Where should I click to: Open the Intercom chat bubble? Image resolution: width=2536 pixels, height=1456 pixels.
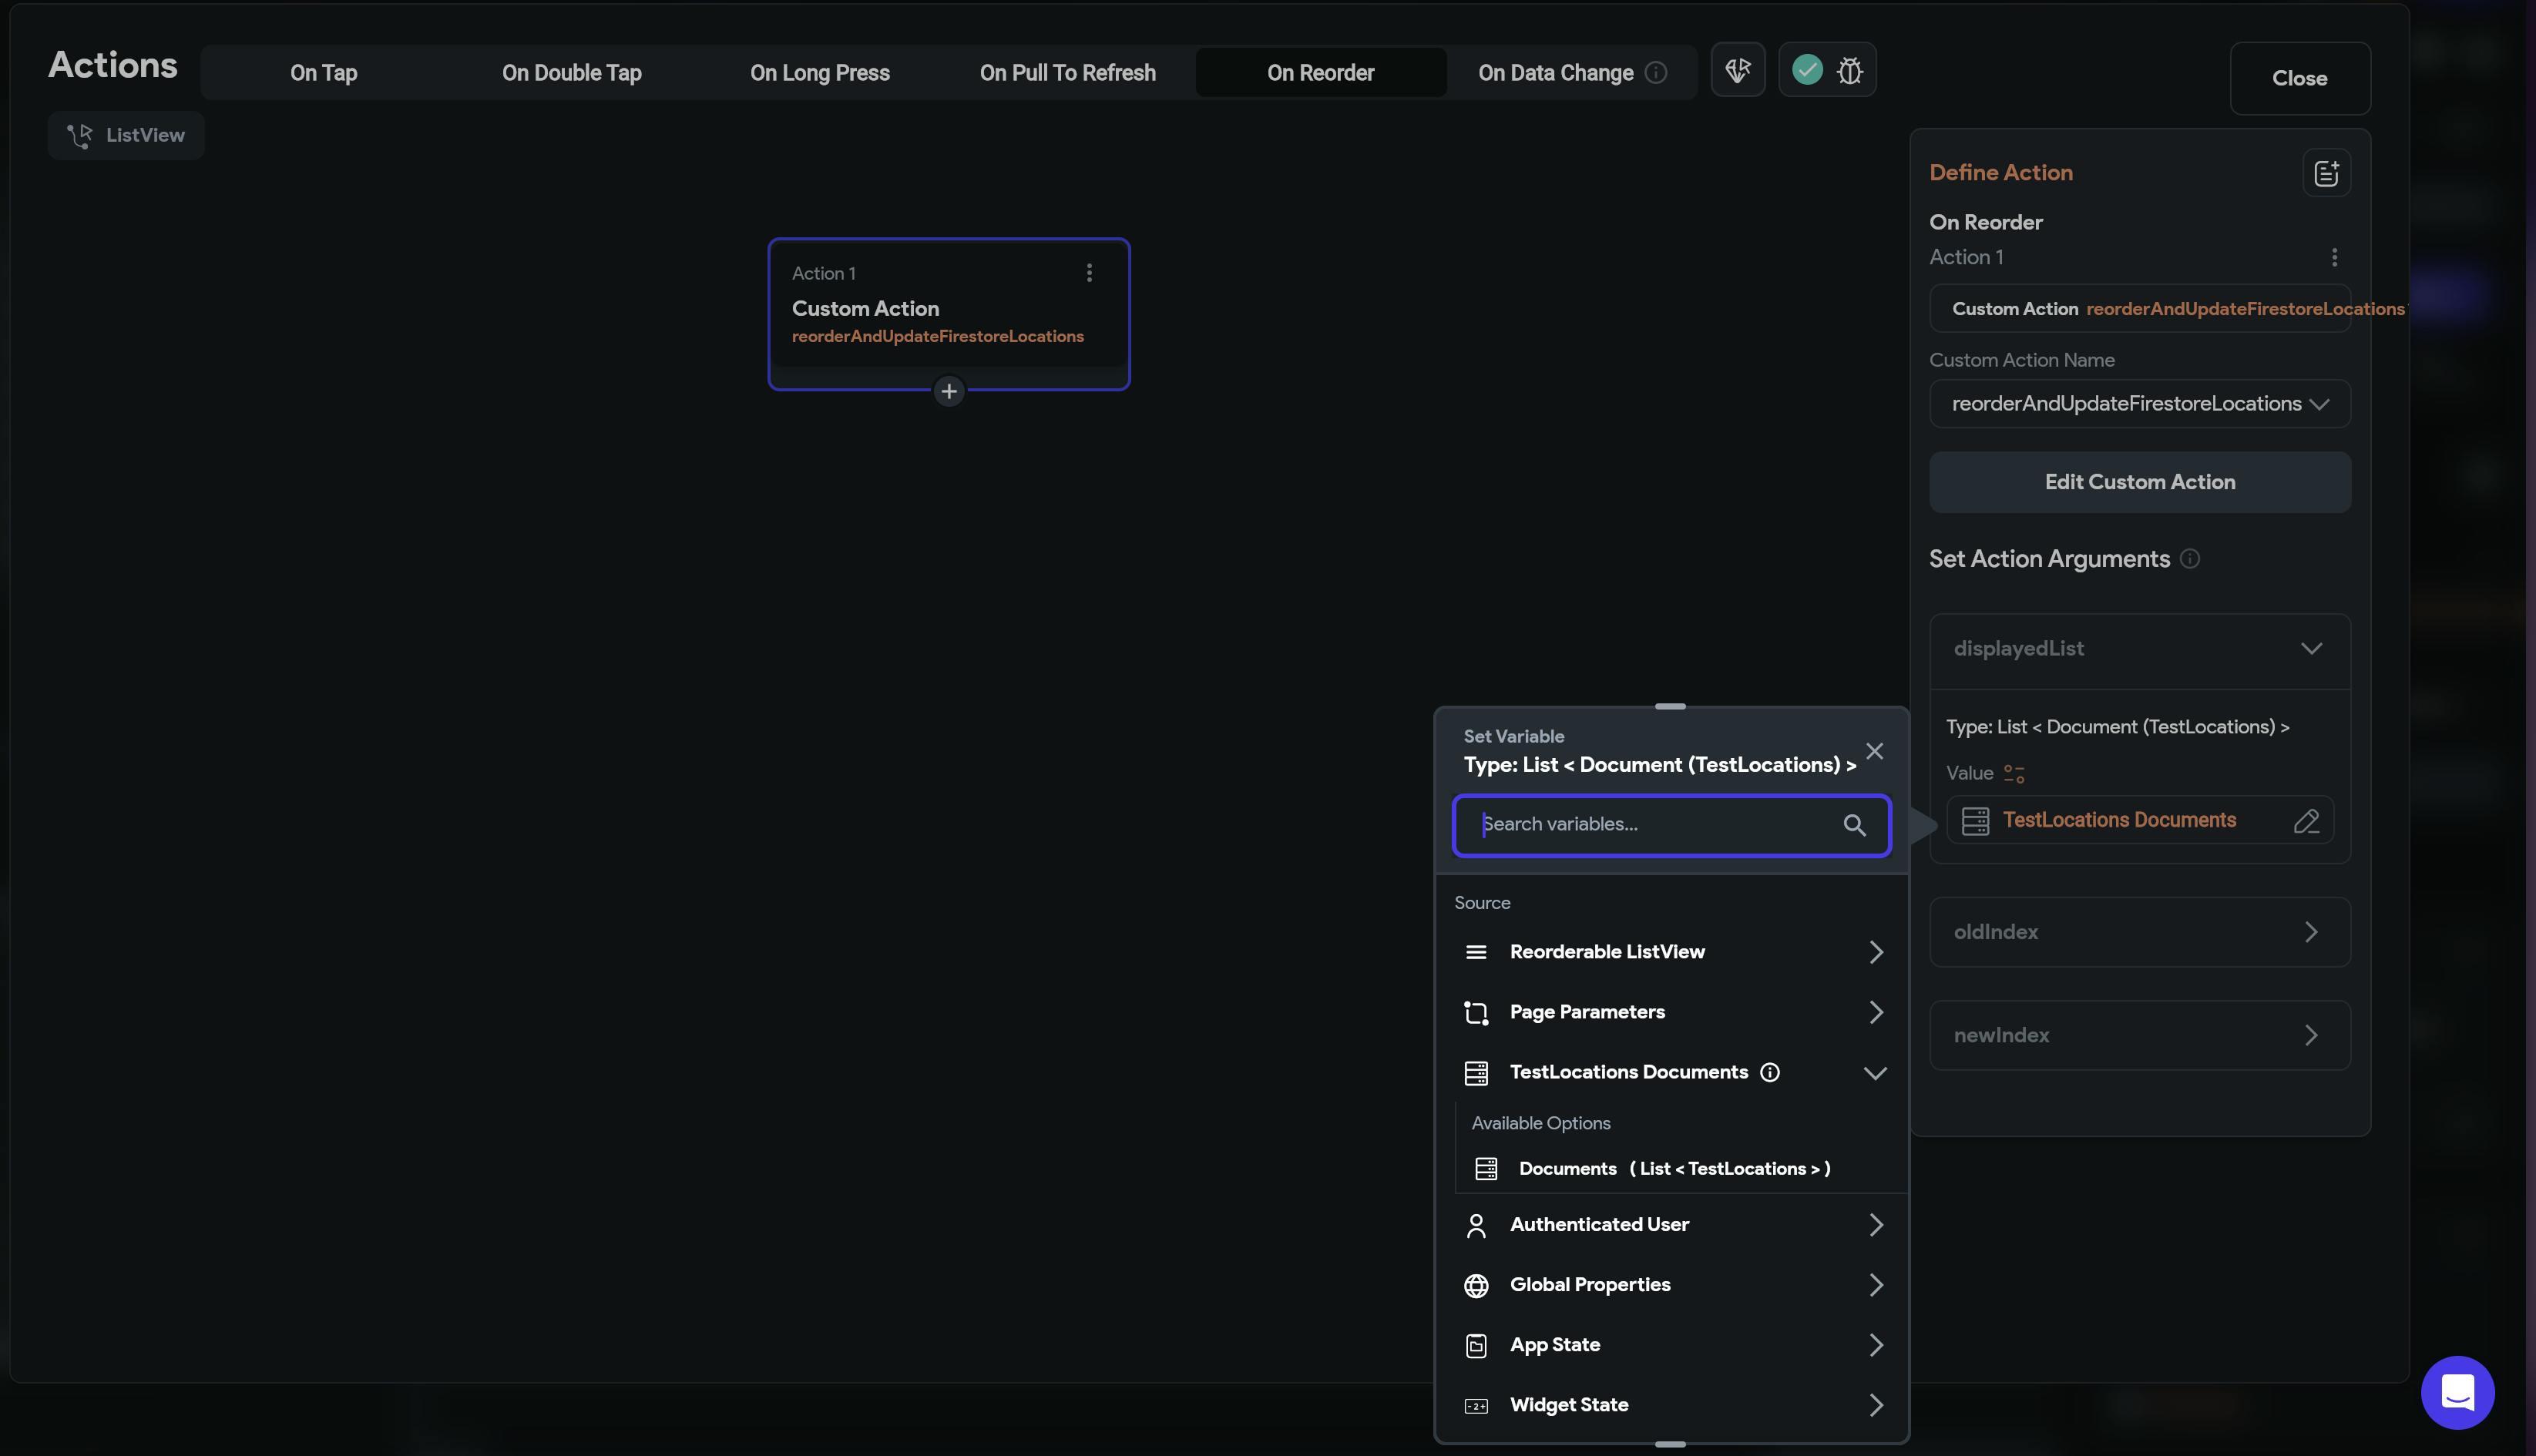click(2457, 1392)
